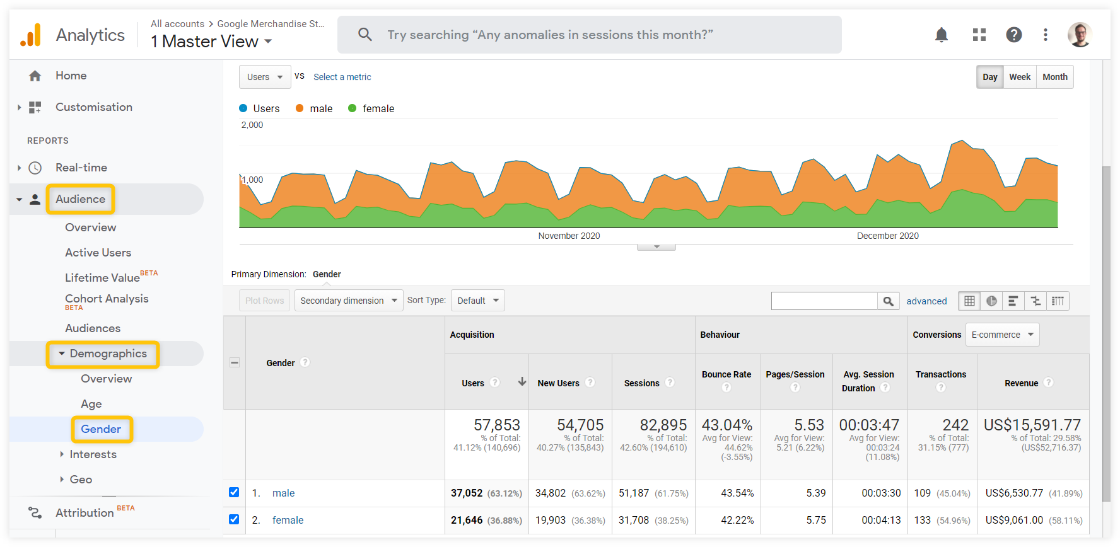Open the three-dot more options menu
The height and width of the screenshot is (547, 1120).
1045,35
